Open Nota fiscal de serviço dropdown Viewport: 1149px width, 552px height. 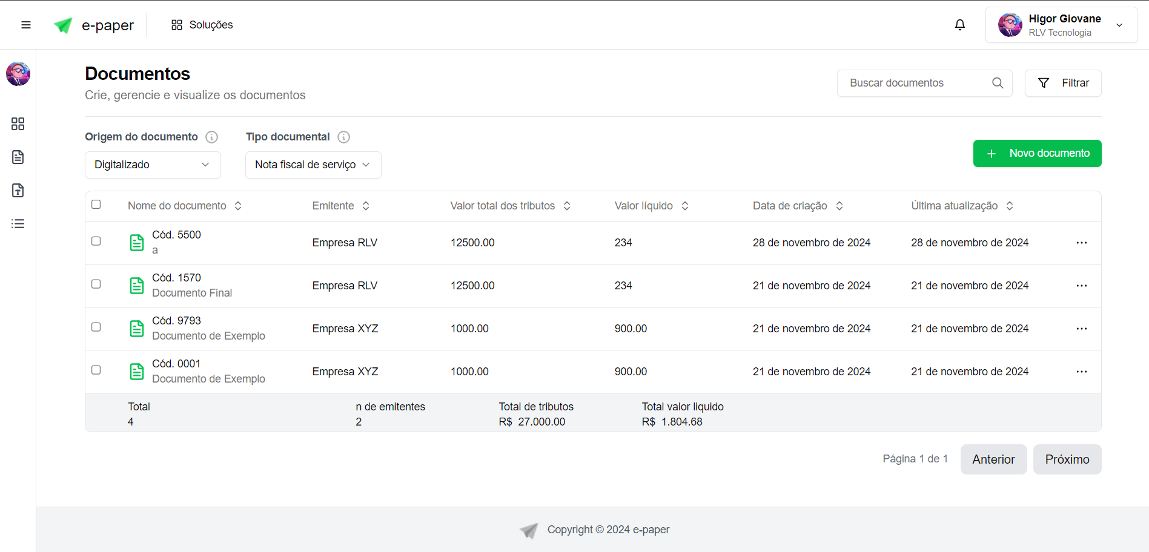point(313,165)
